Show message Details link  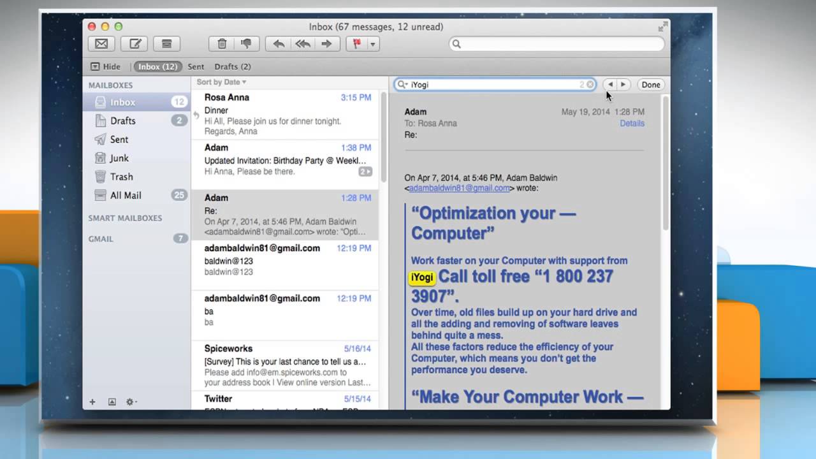click(x=632, y=123)
